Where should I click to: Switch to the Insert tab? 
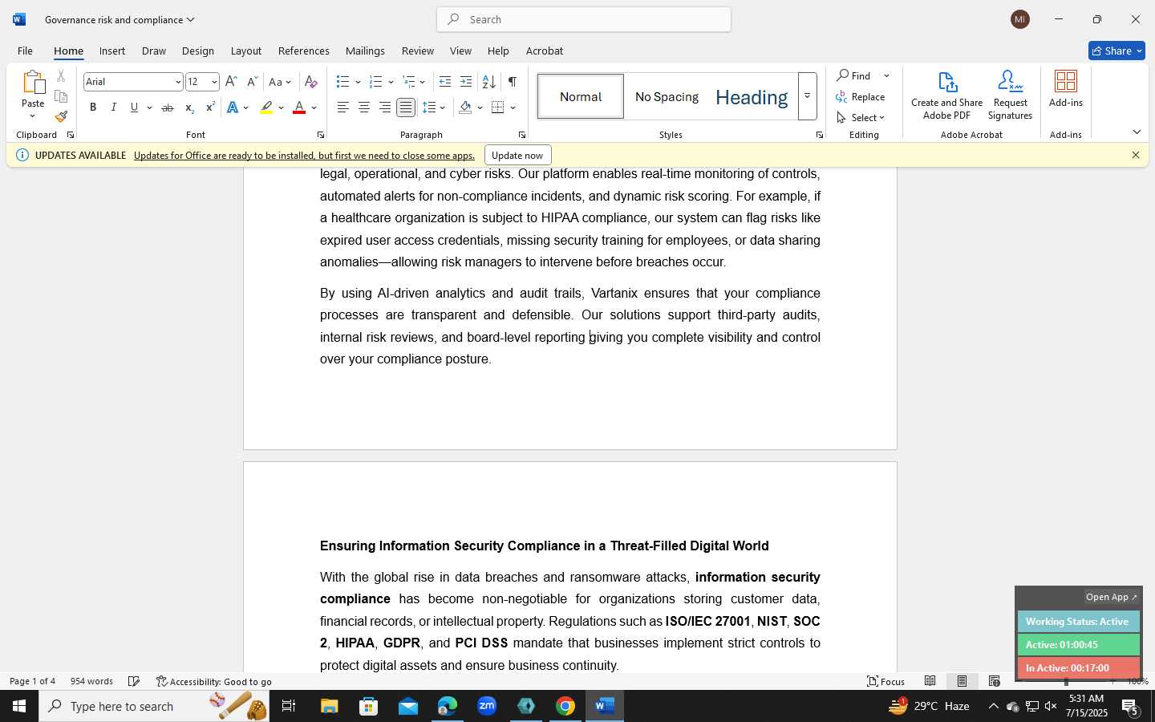(111, 51)
